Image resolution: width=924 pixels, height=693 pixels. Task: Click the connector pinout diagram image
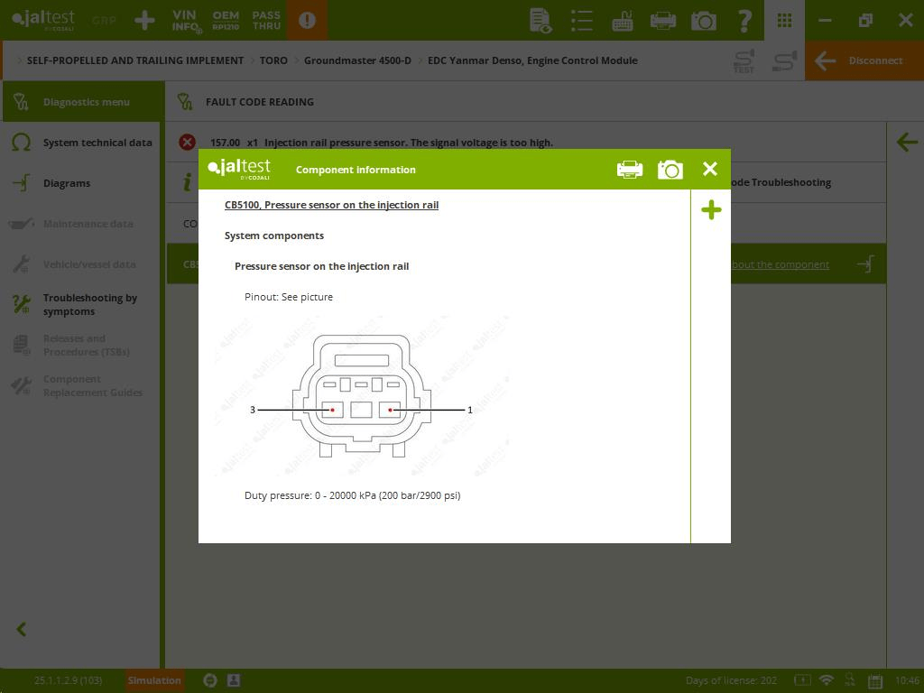[361, 397]
